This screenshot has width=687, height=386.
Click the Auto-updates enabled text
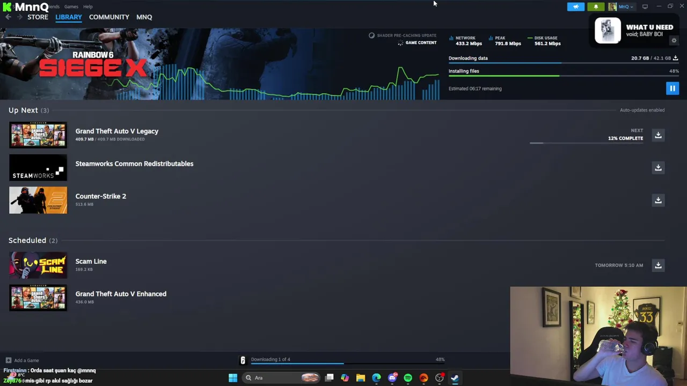[x=642, y=110]
